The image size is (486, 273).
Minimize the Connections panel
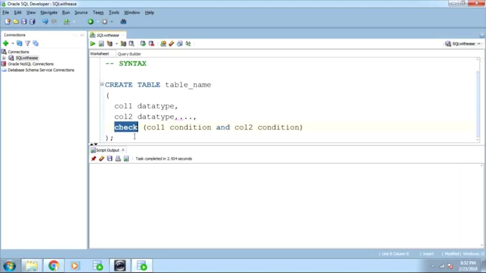pyautogui.click(x=82, y=35)
